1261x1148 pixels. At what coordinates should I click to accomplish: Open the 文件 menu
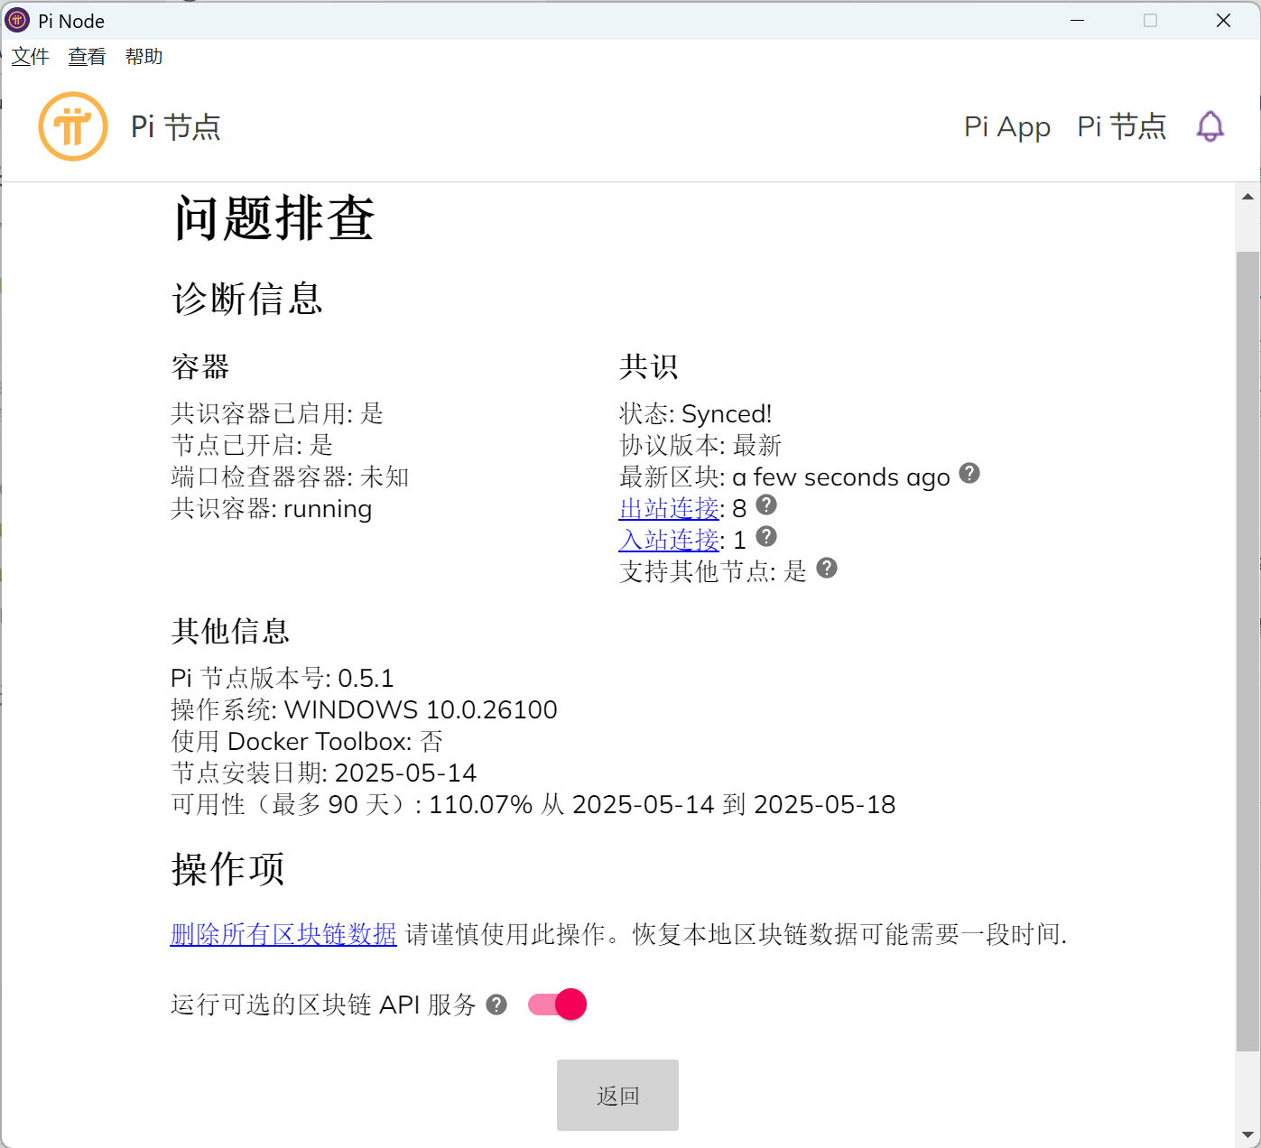30,57
